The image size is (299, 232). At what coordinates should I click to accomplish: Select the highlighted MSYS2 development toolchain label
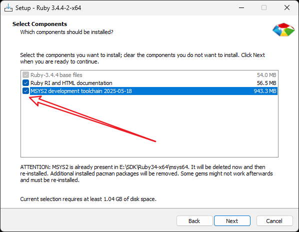(x=81, y=91)
